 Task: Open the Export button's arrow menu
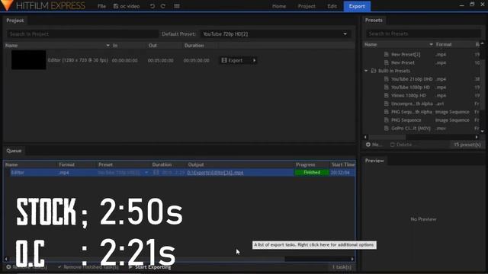254,60
